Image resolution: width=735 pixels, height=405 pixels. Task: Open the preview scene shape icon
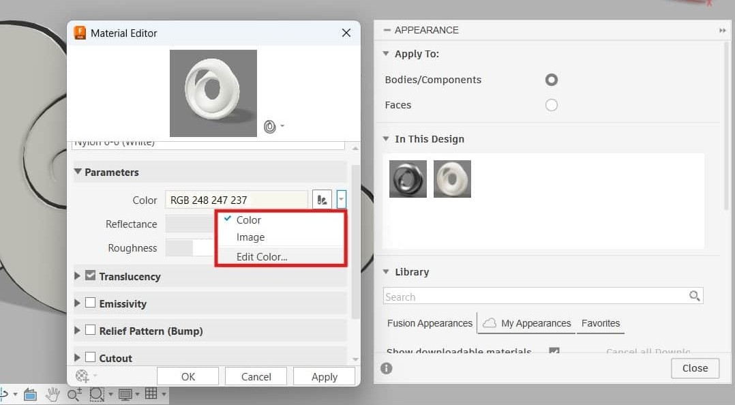[269, 127]
